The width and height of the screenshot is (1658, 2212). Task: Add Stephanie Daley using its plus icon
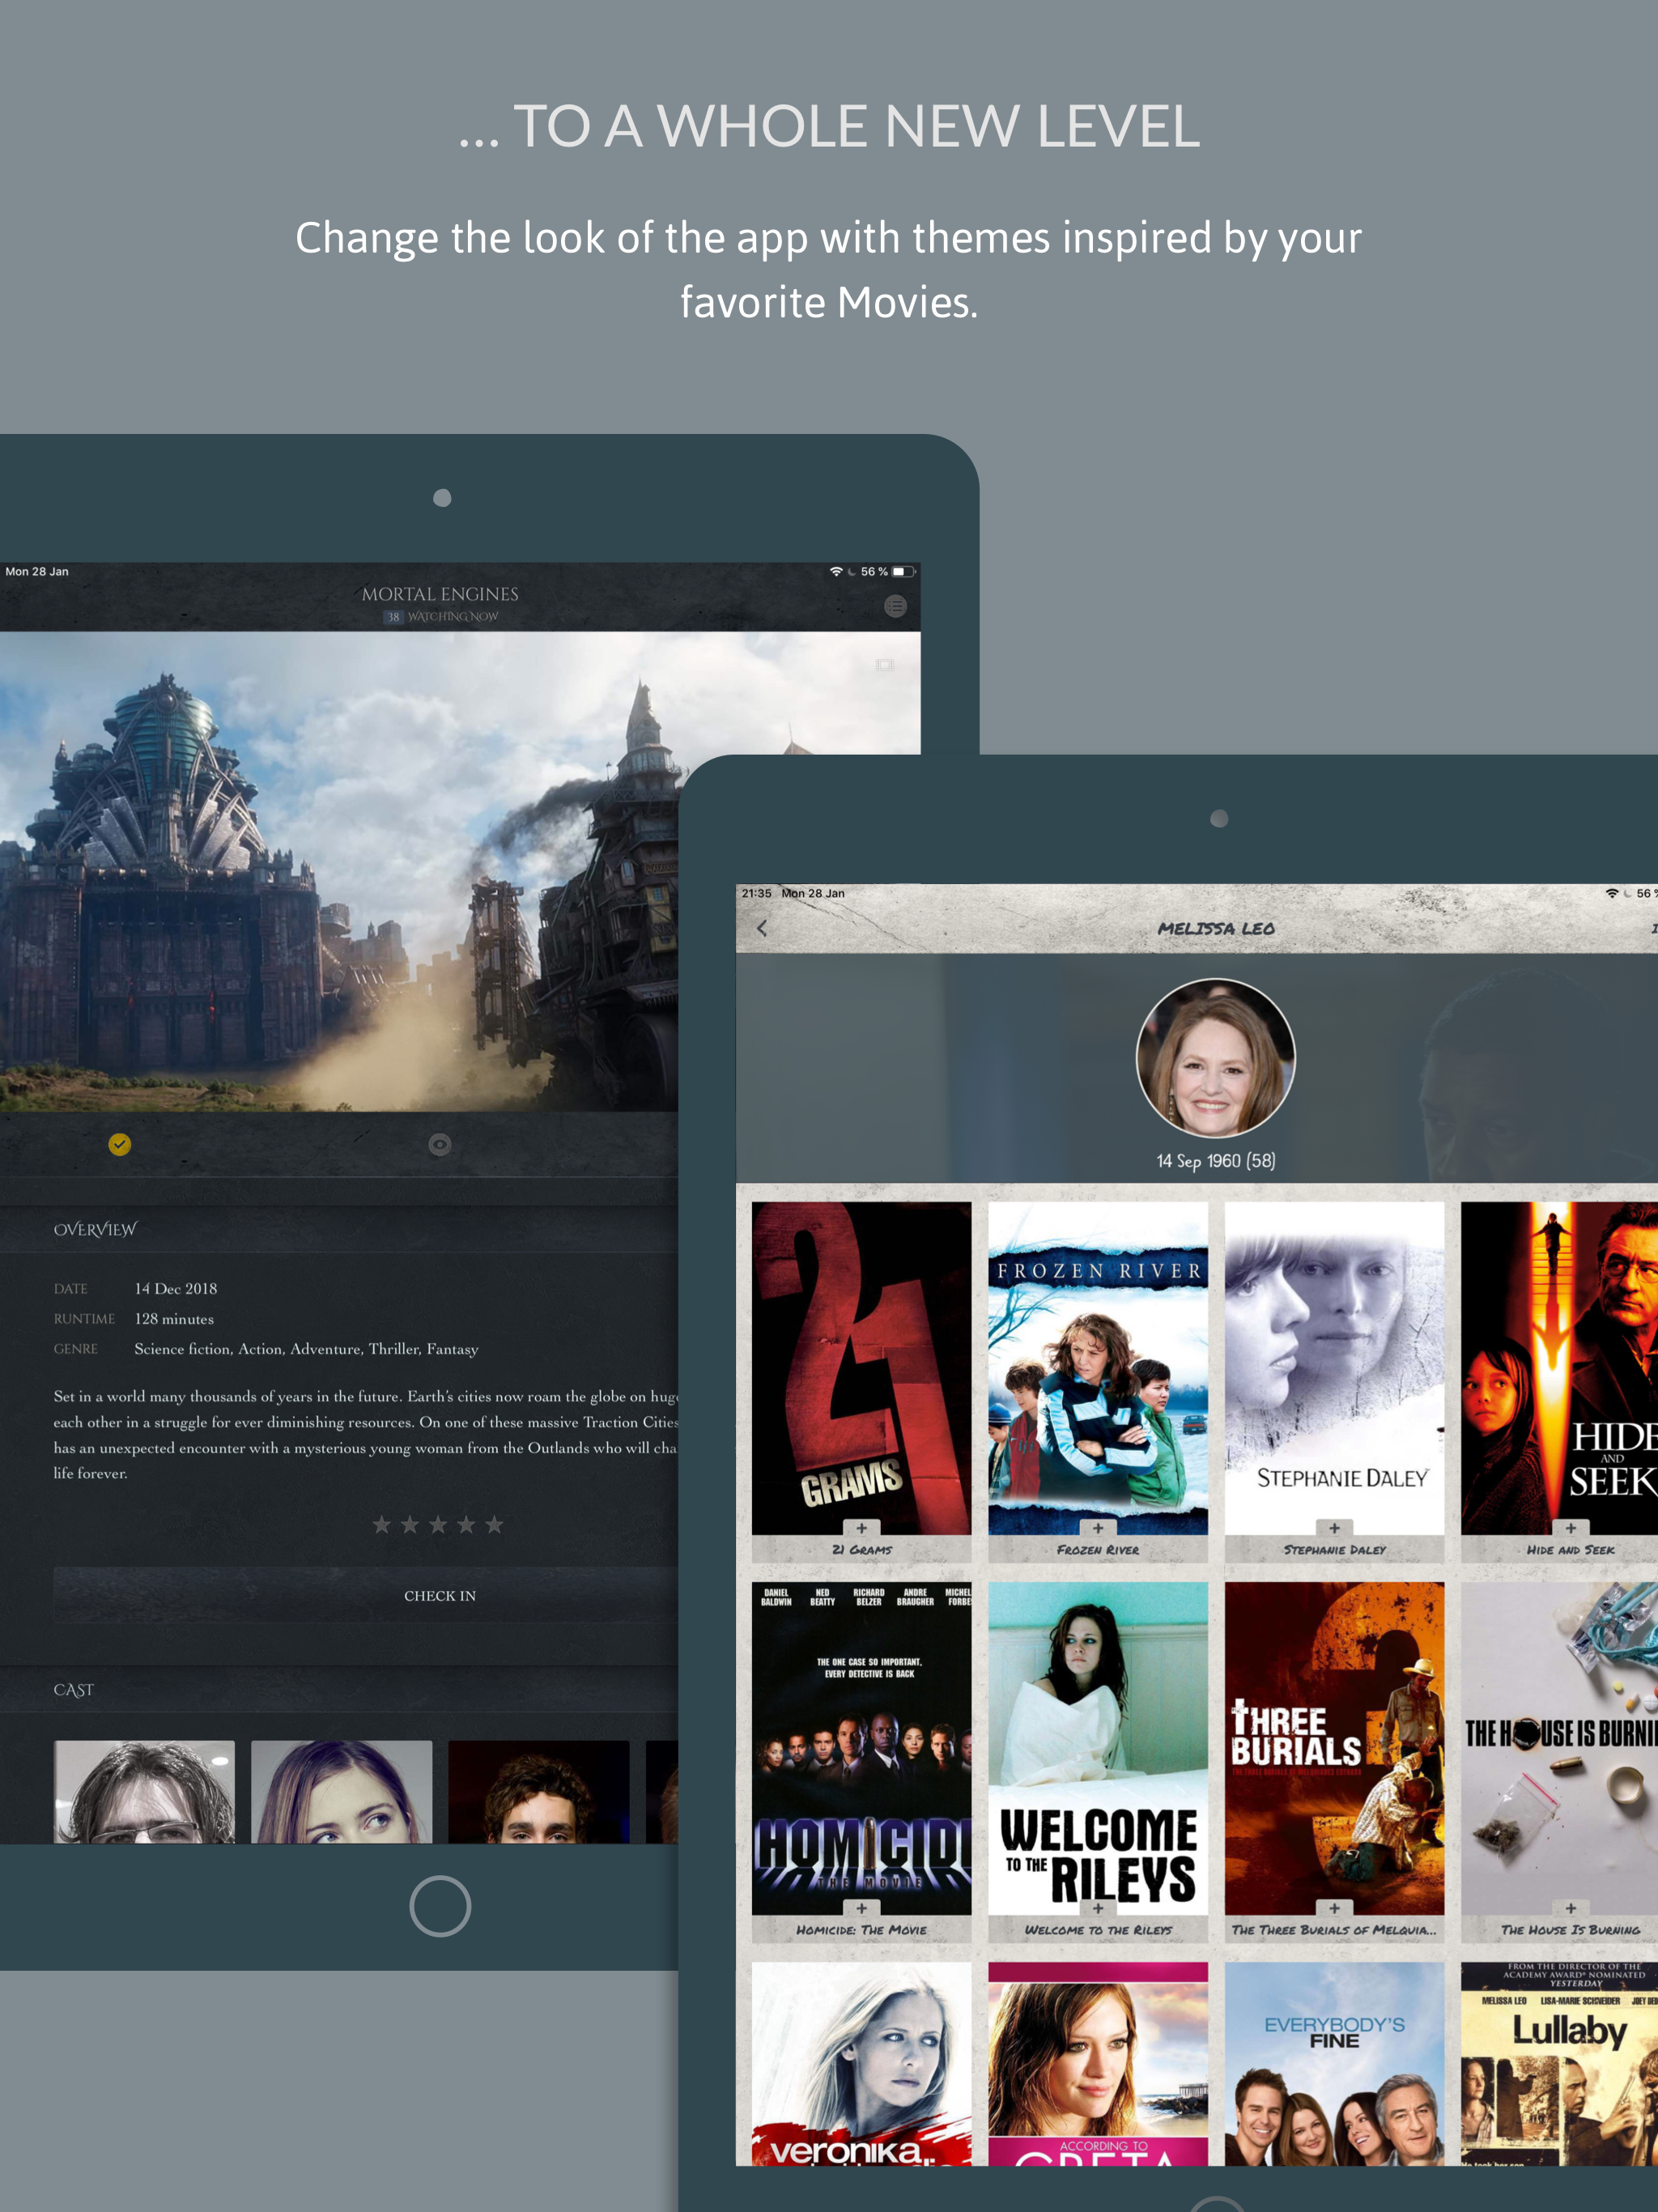click(x=1335, y=1528)
